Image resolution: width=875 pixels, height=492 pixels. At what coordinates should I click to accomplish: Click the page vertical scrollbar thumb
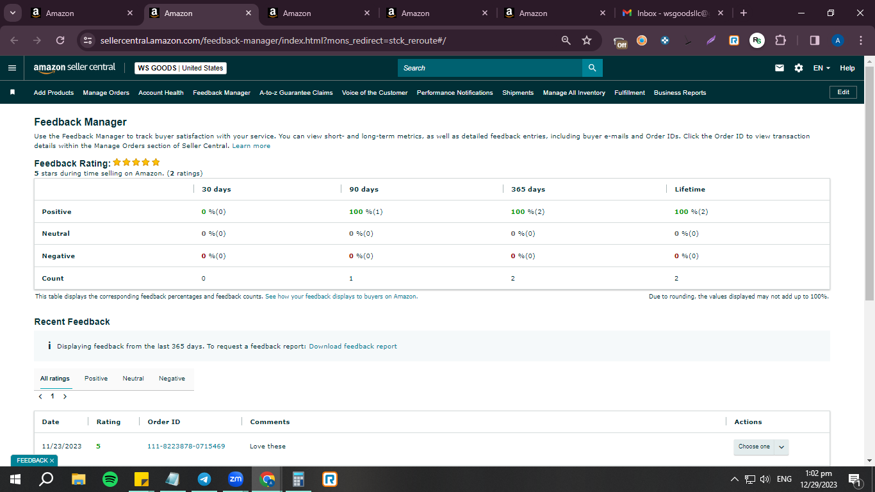(x=869, y=184)
